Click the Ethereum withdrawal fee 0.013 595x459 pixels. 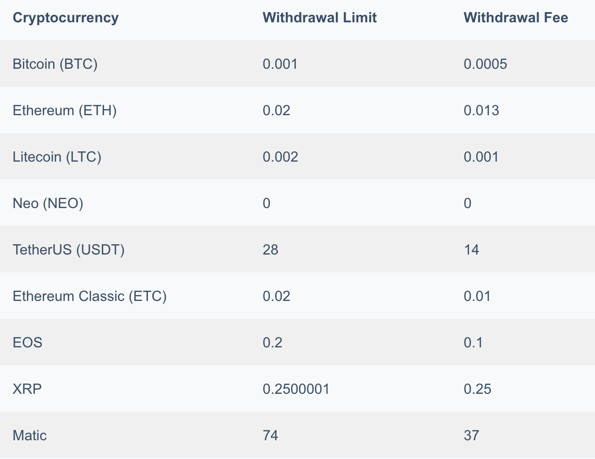coord(482,111)
